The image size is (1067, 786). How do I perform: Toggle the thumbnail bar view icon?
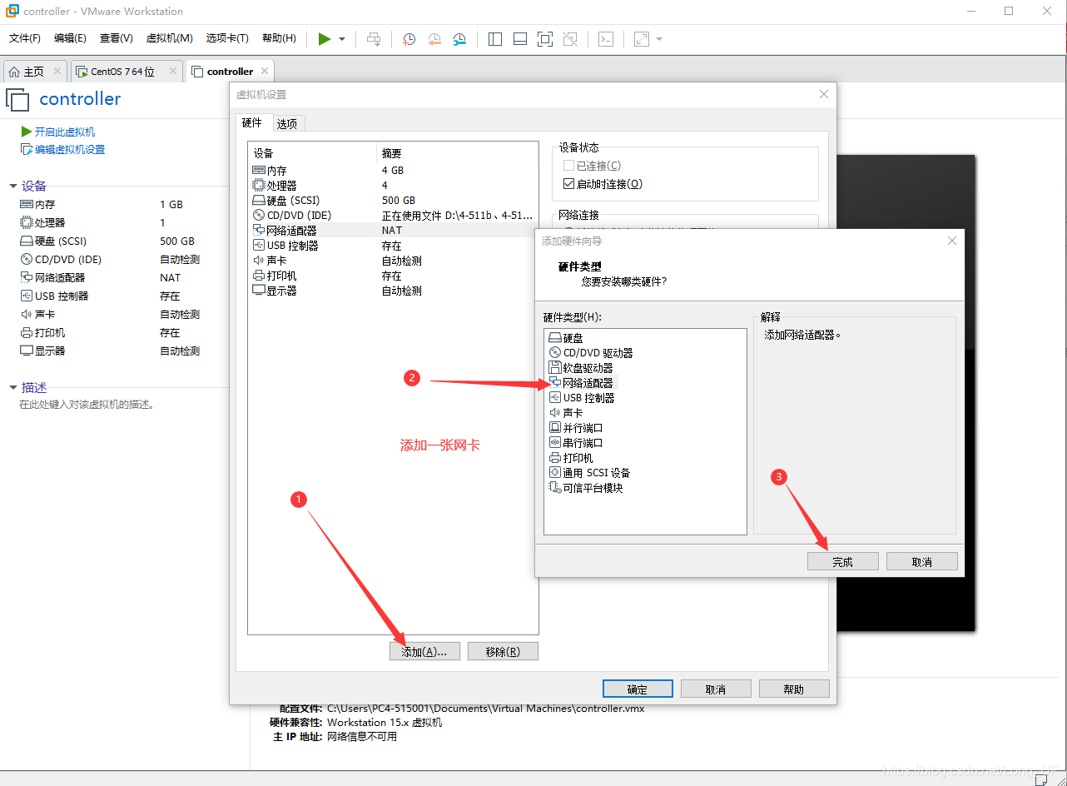520,39
